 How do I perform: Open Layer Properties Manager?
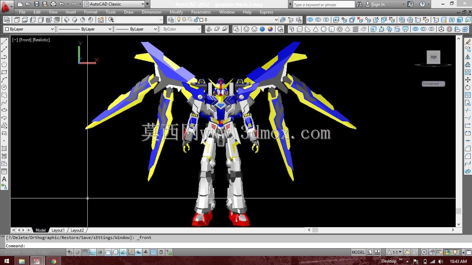pos(172,20)
